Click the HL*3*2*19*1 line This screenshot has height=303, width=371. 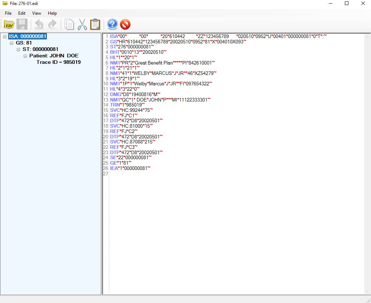pos(125,79)
